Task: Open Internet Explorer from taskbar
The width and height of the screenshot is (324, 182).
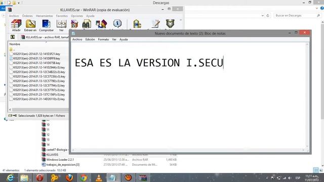Action: click(x=10, y=177)
